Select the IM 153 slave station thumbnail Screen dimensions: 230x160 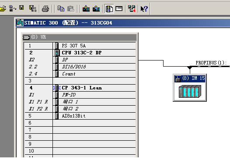tap(190, 88)
